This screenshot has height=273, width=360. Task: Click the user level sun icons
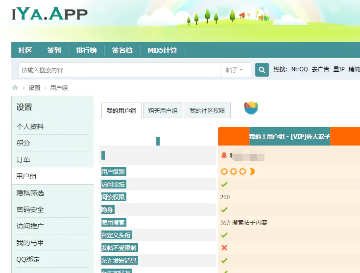click(x=233, y=171)
